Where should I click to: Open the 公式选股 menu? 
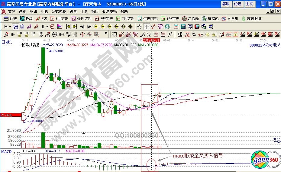point(59,11)
